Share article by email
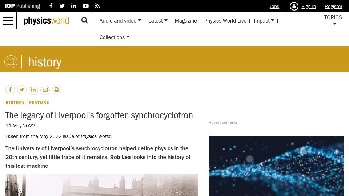Screen dimensions: 349x196 click(x=45, y=90)
